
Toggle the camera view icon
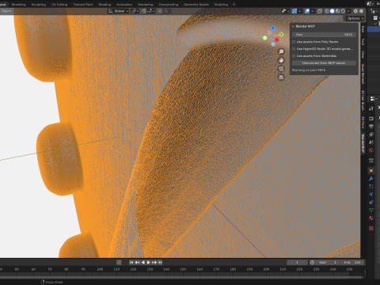tap(281, 69)
